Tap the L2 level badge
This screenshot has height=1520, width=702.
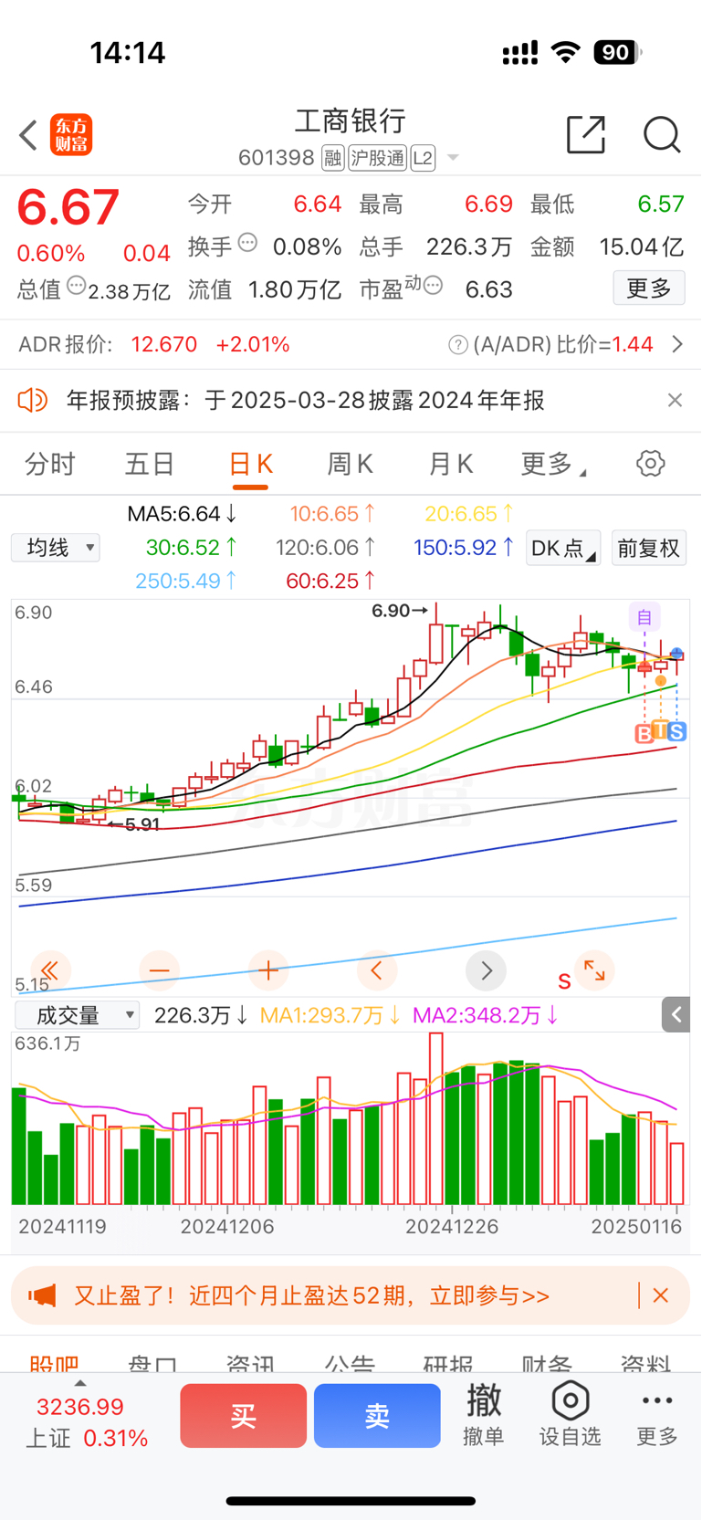point(423,159)
